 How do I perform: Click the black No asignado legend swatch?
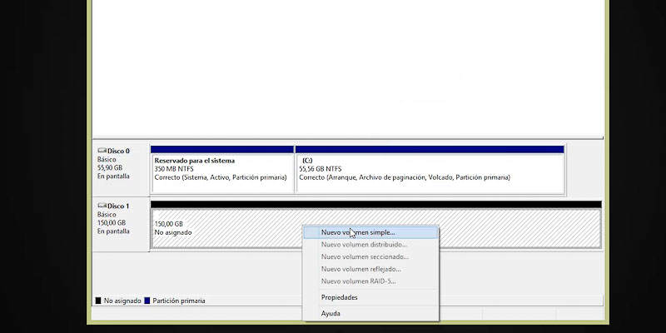click(x=98, y=301)
